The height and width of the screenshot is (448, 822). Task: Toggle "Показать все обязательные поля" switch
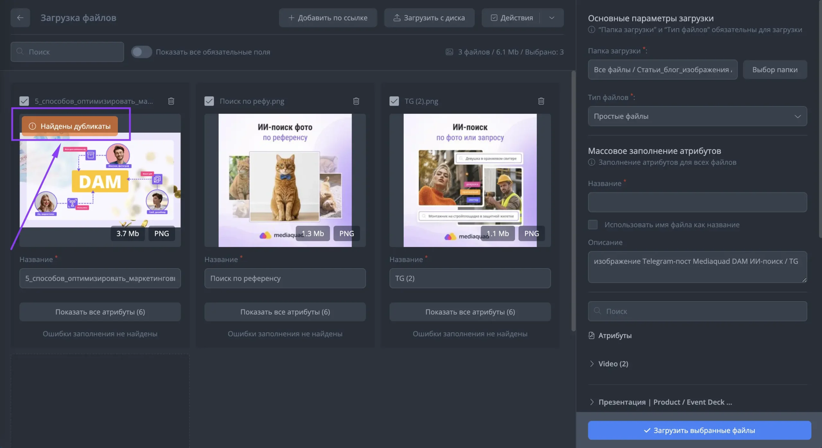[141, 52]
